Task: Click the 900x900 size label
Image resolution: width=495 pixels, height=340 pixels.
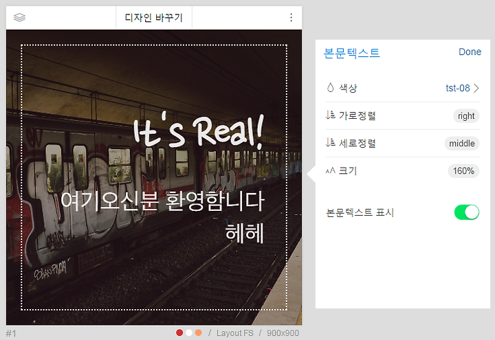Action: (283, 333)
